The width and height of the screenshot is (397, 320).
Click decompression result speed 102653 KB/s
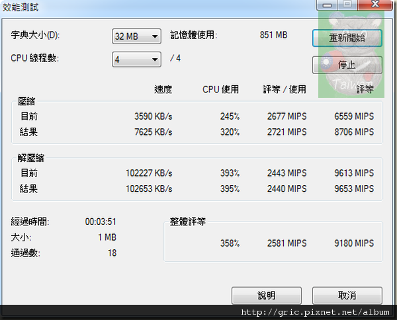[149, 188]
